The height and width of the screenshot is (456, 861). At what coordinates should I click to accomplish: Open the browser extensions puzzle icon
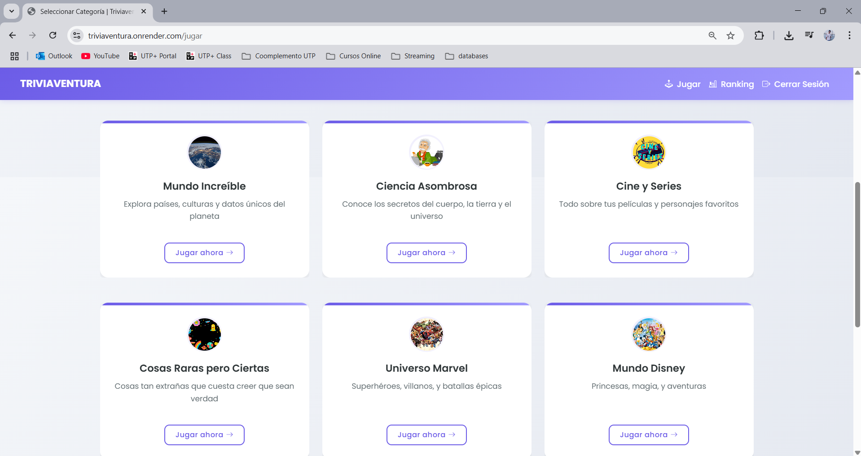759,36
